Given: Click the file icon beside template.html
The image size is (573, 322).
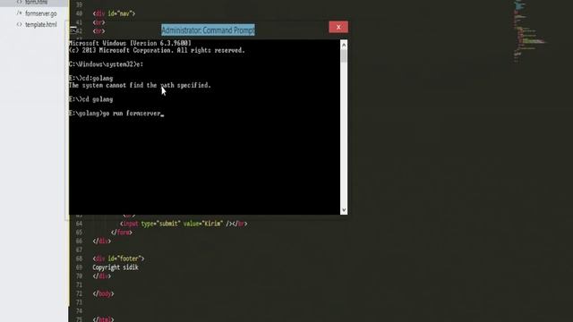Looking at the screenshot, I should (x=20, y=24).
